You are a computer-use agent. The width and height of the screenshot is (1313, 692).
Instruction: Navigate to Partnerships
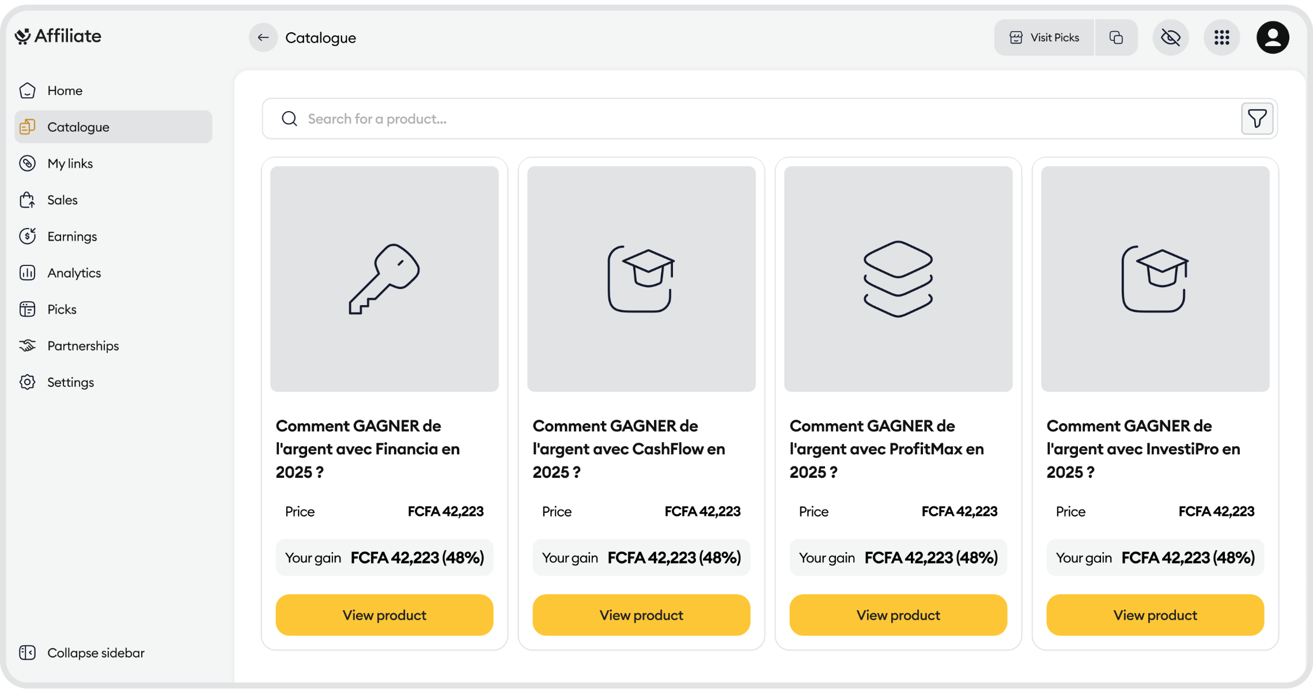[x=83, y=346]
